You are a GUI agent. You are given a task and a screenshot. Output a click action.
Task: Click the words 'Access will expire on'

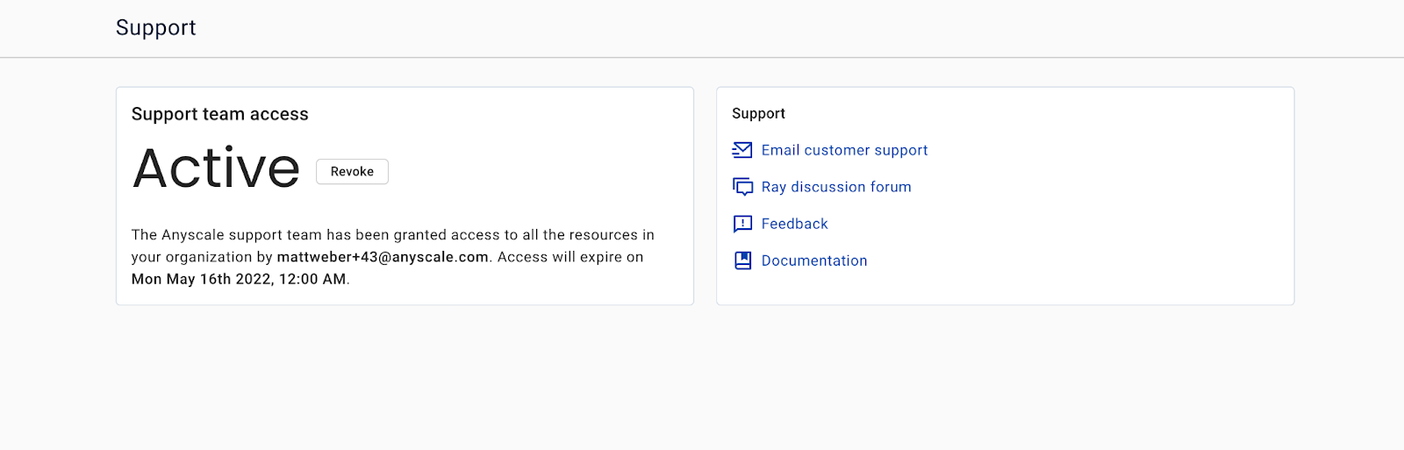click(x=570, y=257)
